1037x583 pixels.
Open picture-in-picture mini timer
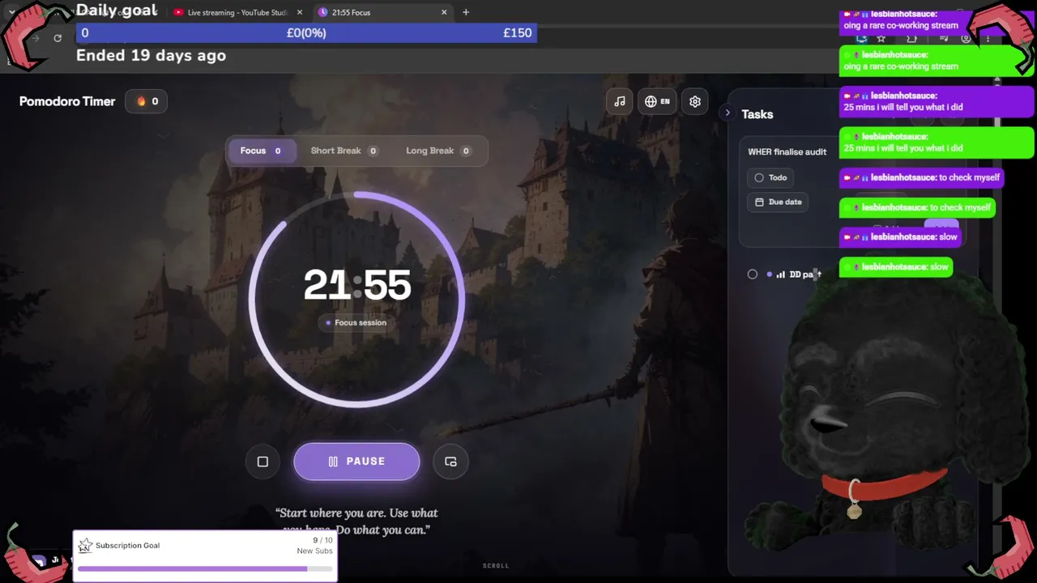tap(450, 462)
